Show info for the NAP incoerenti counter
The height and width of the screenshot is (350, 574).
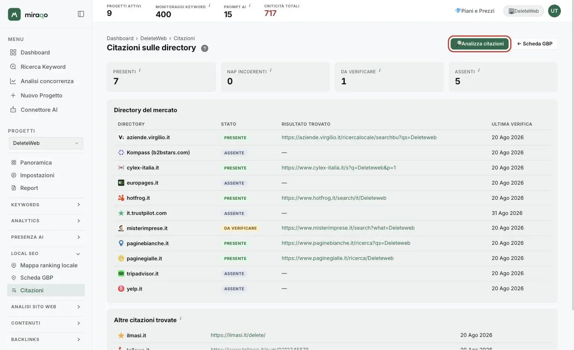click(x=271, y=70)
